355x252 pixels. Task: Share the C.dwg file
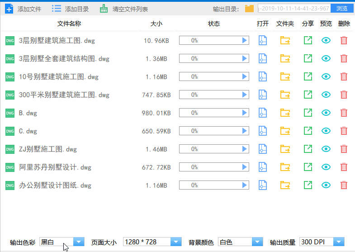(308, 131)
